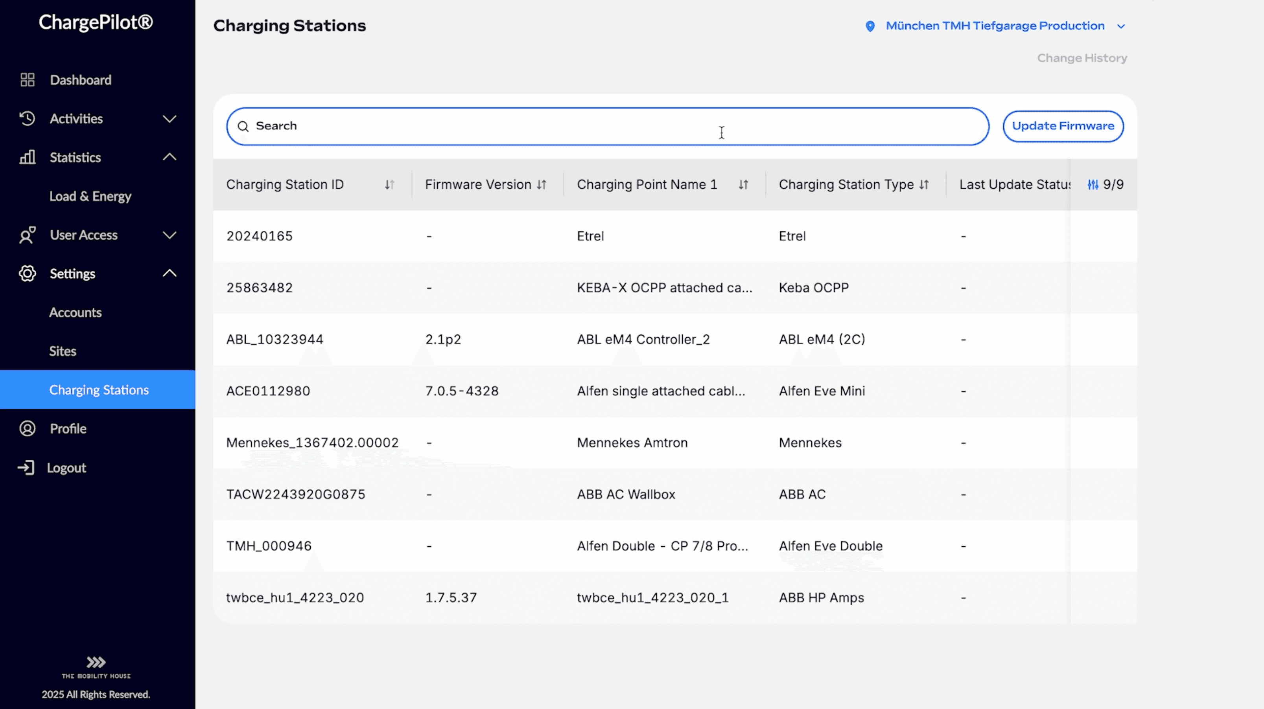Click the User Access person icon
This screenshot has width=1264, height=709.
coord(28,235)
